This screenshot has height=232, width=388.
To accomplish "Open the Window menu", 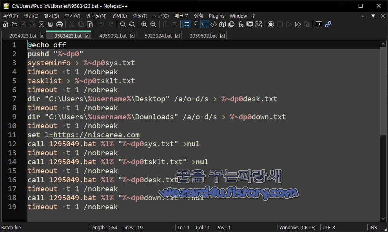I will pos(238,16).
